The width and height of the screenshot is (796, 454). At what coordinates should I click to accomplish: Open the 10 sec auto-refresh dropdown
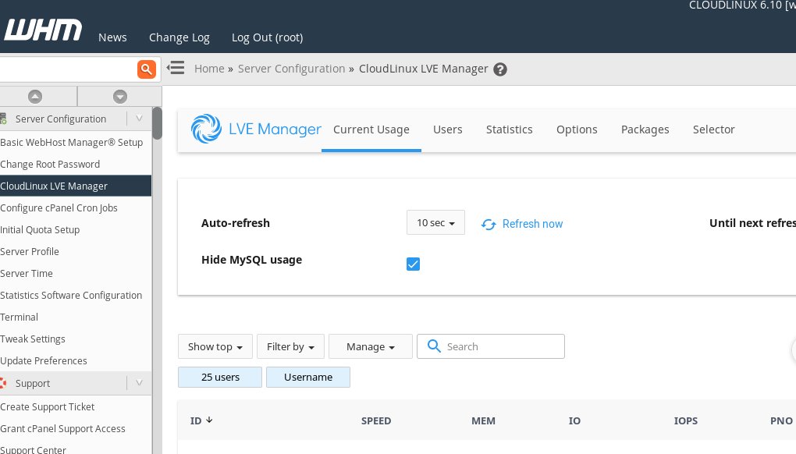pos(435,222)
